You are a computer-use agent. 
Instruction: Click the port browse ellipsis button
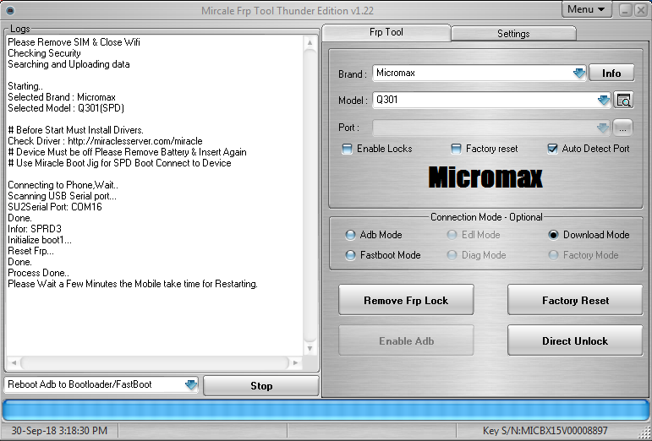622,128
